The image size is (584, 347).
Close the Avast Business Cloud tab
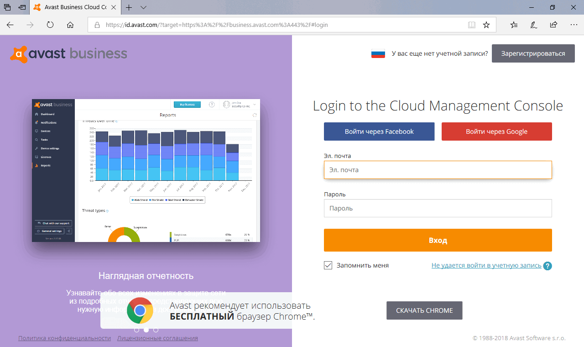click(114, 7)
